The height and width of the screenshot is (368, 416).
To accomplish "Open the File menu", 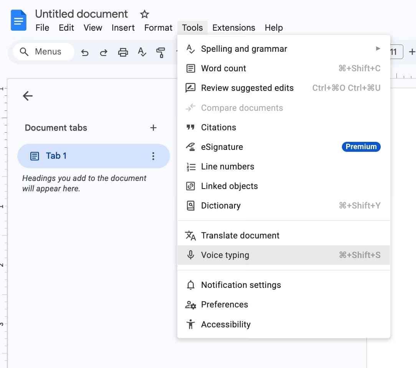I will 43,28.
